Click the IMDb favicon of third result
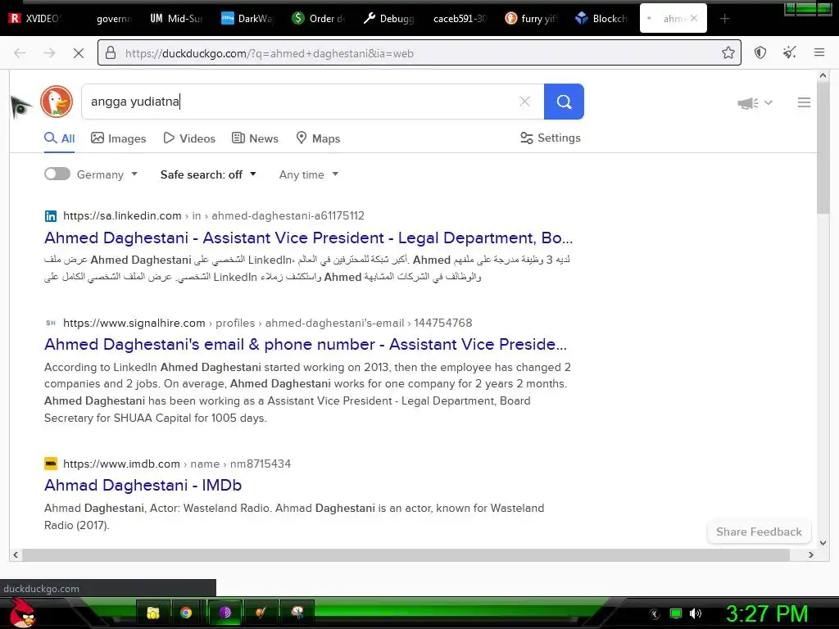Screen dimensions: 839x629 (x=51, y=464)
